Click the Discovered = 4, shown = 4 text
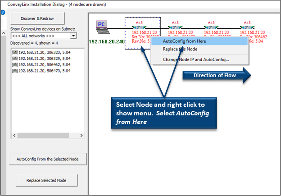The width and height of the screenshot is (281, 196). tap(34, 43)
